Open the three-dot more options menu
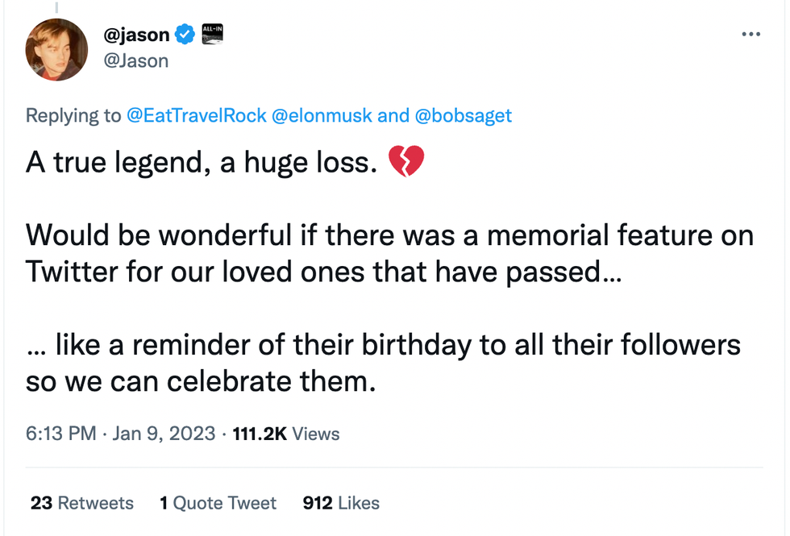Viewport: 790px width, 536px height. click(750, 35)
